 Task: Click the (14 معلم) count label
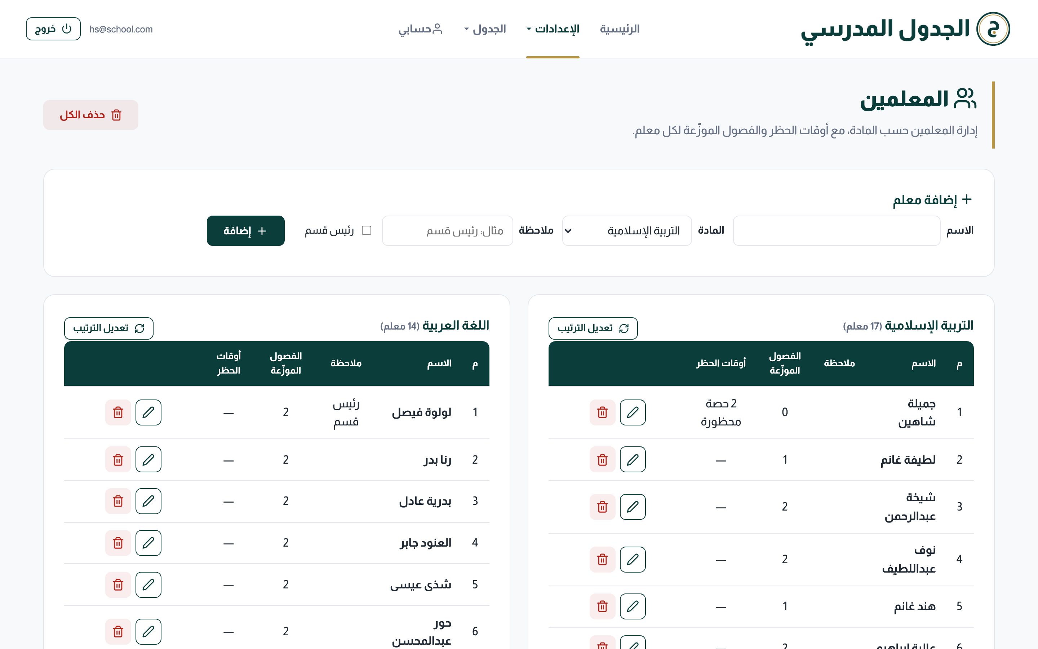(399, 326)
